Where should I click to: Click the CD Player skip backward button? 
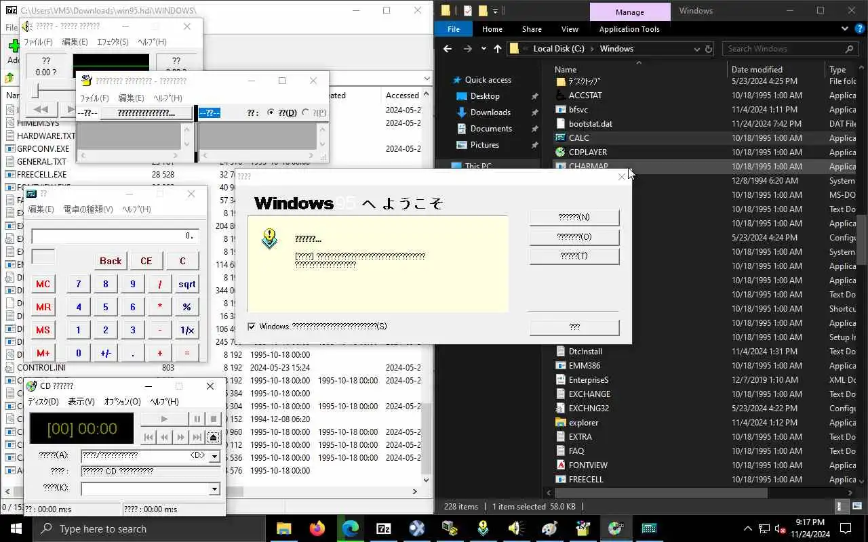tap(164, 437)
